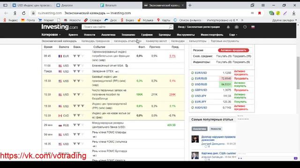Click clock icon beside AUD/USD quote
300x168 pixels.
[193, 108]
